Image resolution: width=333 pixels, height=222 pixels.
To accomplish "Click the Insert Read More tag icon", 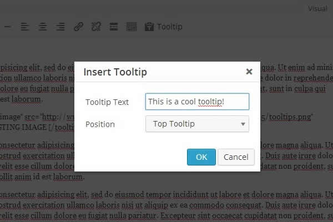I will coord(113,27).
